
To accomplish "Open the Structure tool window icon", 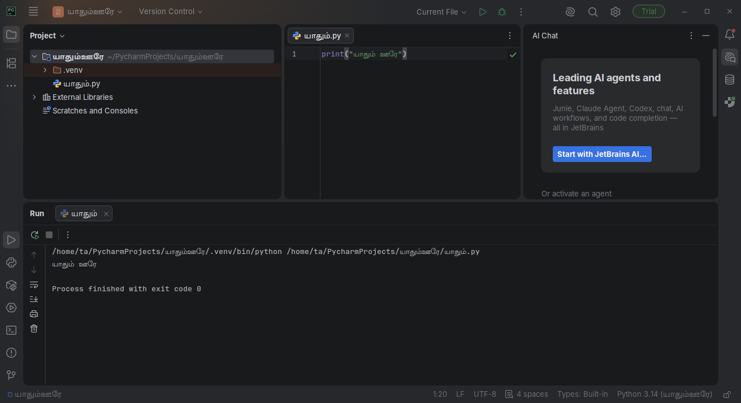I will coord(11,63).
